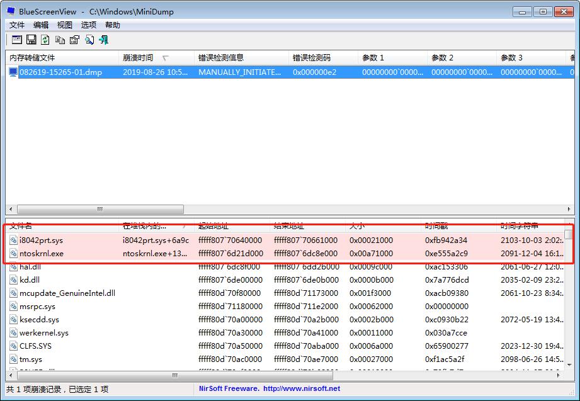This screenshot has width=580, height=401.
Task: Open the Advanced Options toolbar icon
Action: click(x=16, y=40)
